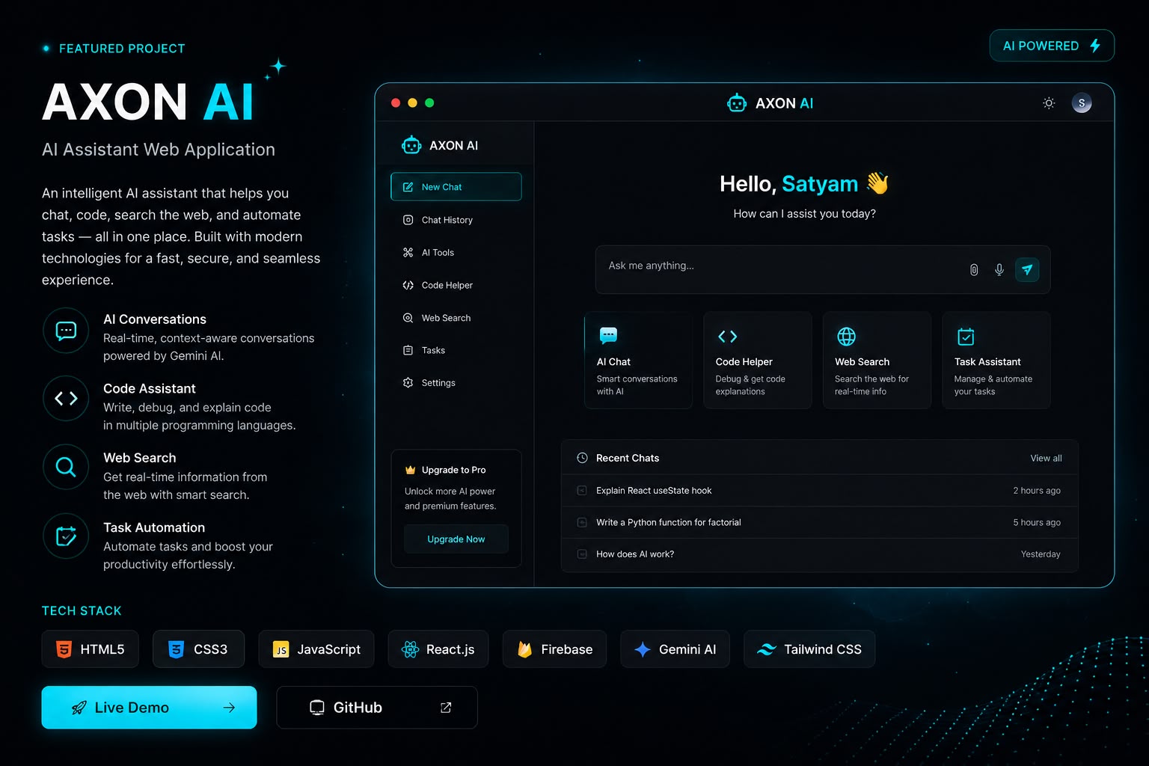The height and width of the screenshot is (766, 1149).
Task: Open Settings in the sidebar
Action: [456, 382]
